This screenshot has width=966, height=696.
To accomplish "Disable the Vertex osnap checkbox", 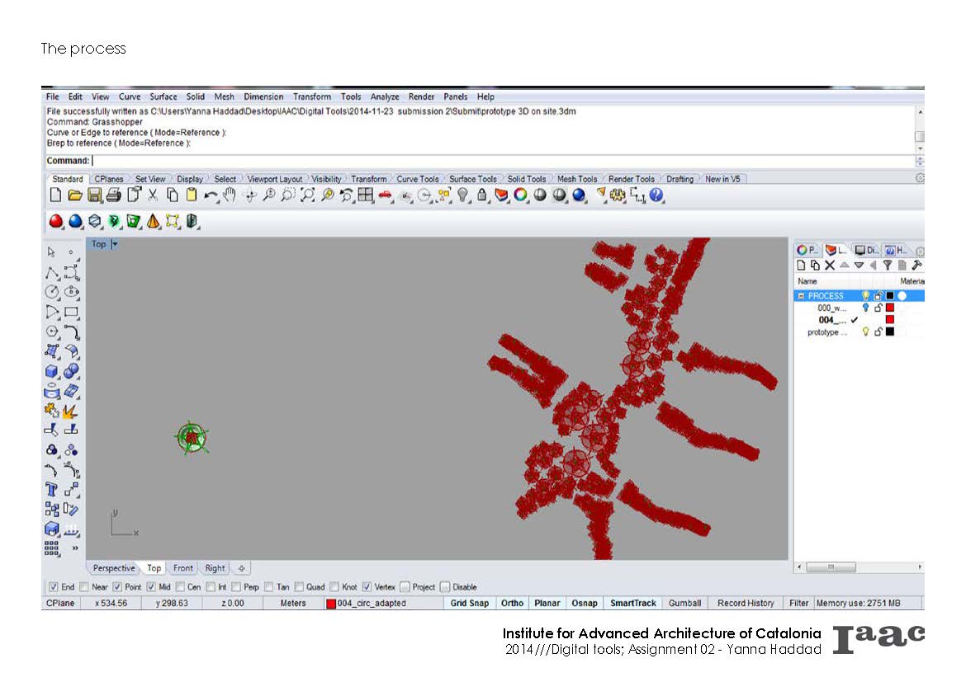I will click(x=367, y=587).
